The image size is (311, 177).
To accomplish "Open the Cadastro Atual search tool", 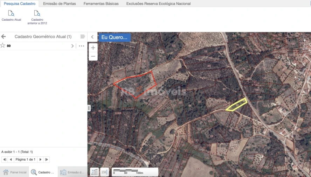I will click(11, 15).
